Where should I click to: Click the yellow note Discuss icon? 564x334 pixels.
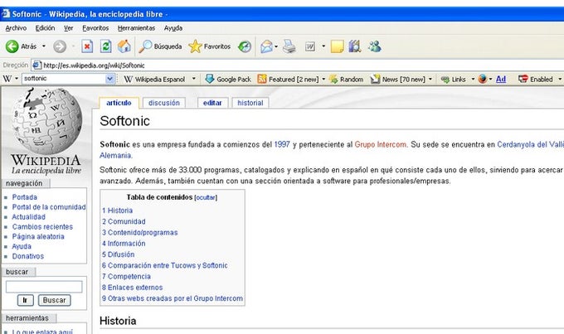[337, 46]
